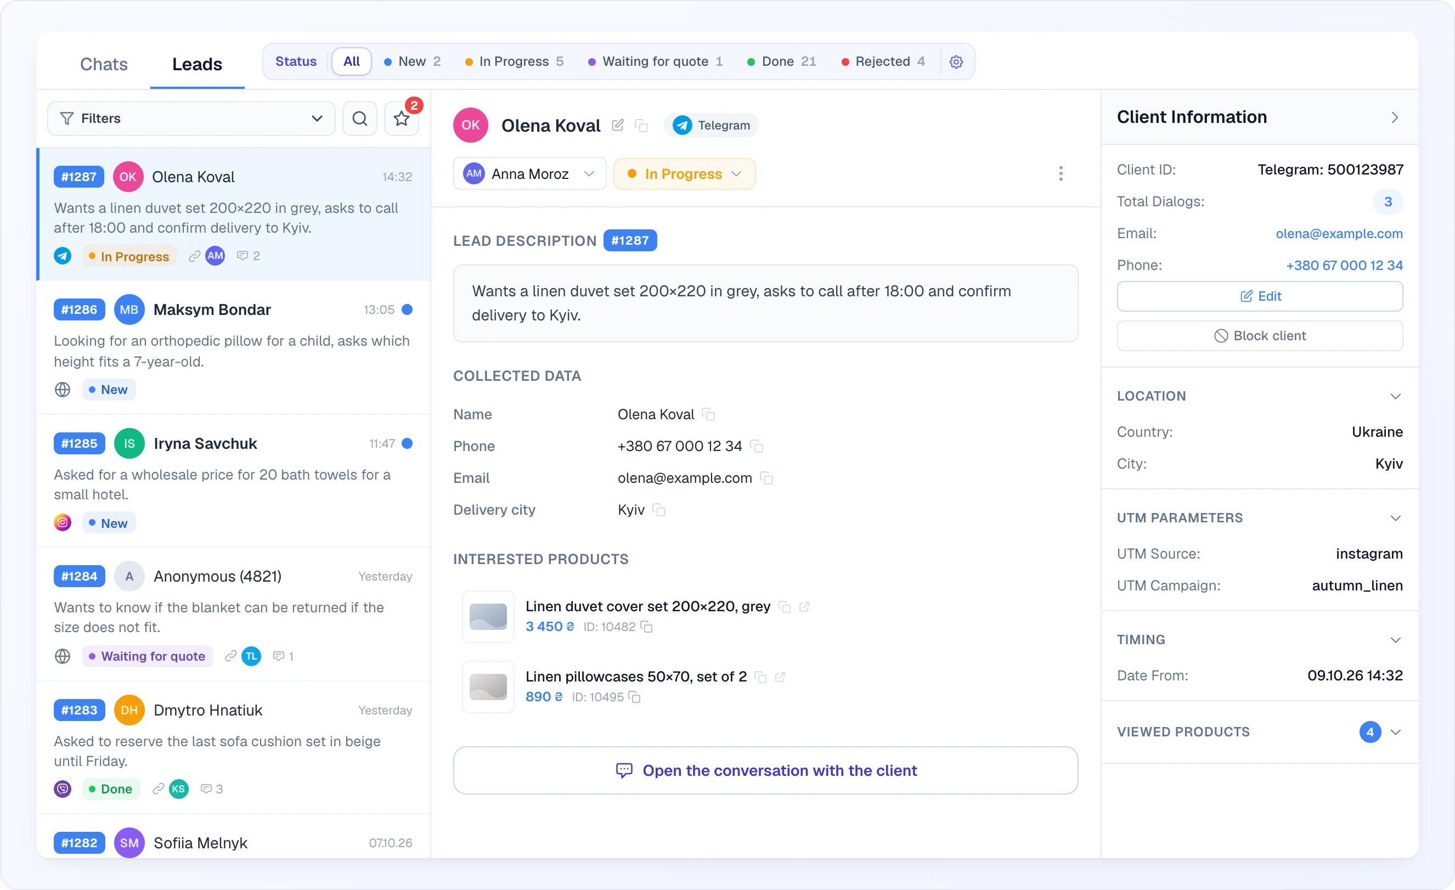Click the Linen pillowcases product thumbnail
This screenshot has height=890, width=1455.
[488, 687]
